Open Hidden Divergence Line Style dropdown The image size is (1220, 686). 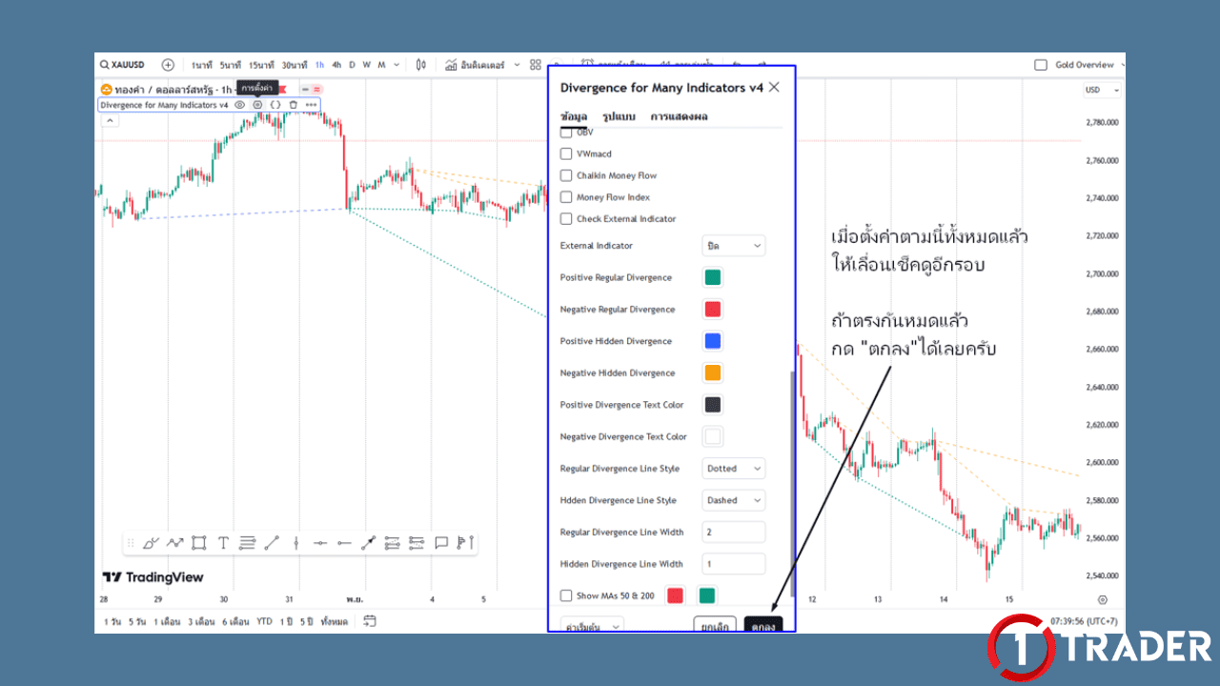tap(734, 500)
